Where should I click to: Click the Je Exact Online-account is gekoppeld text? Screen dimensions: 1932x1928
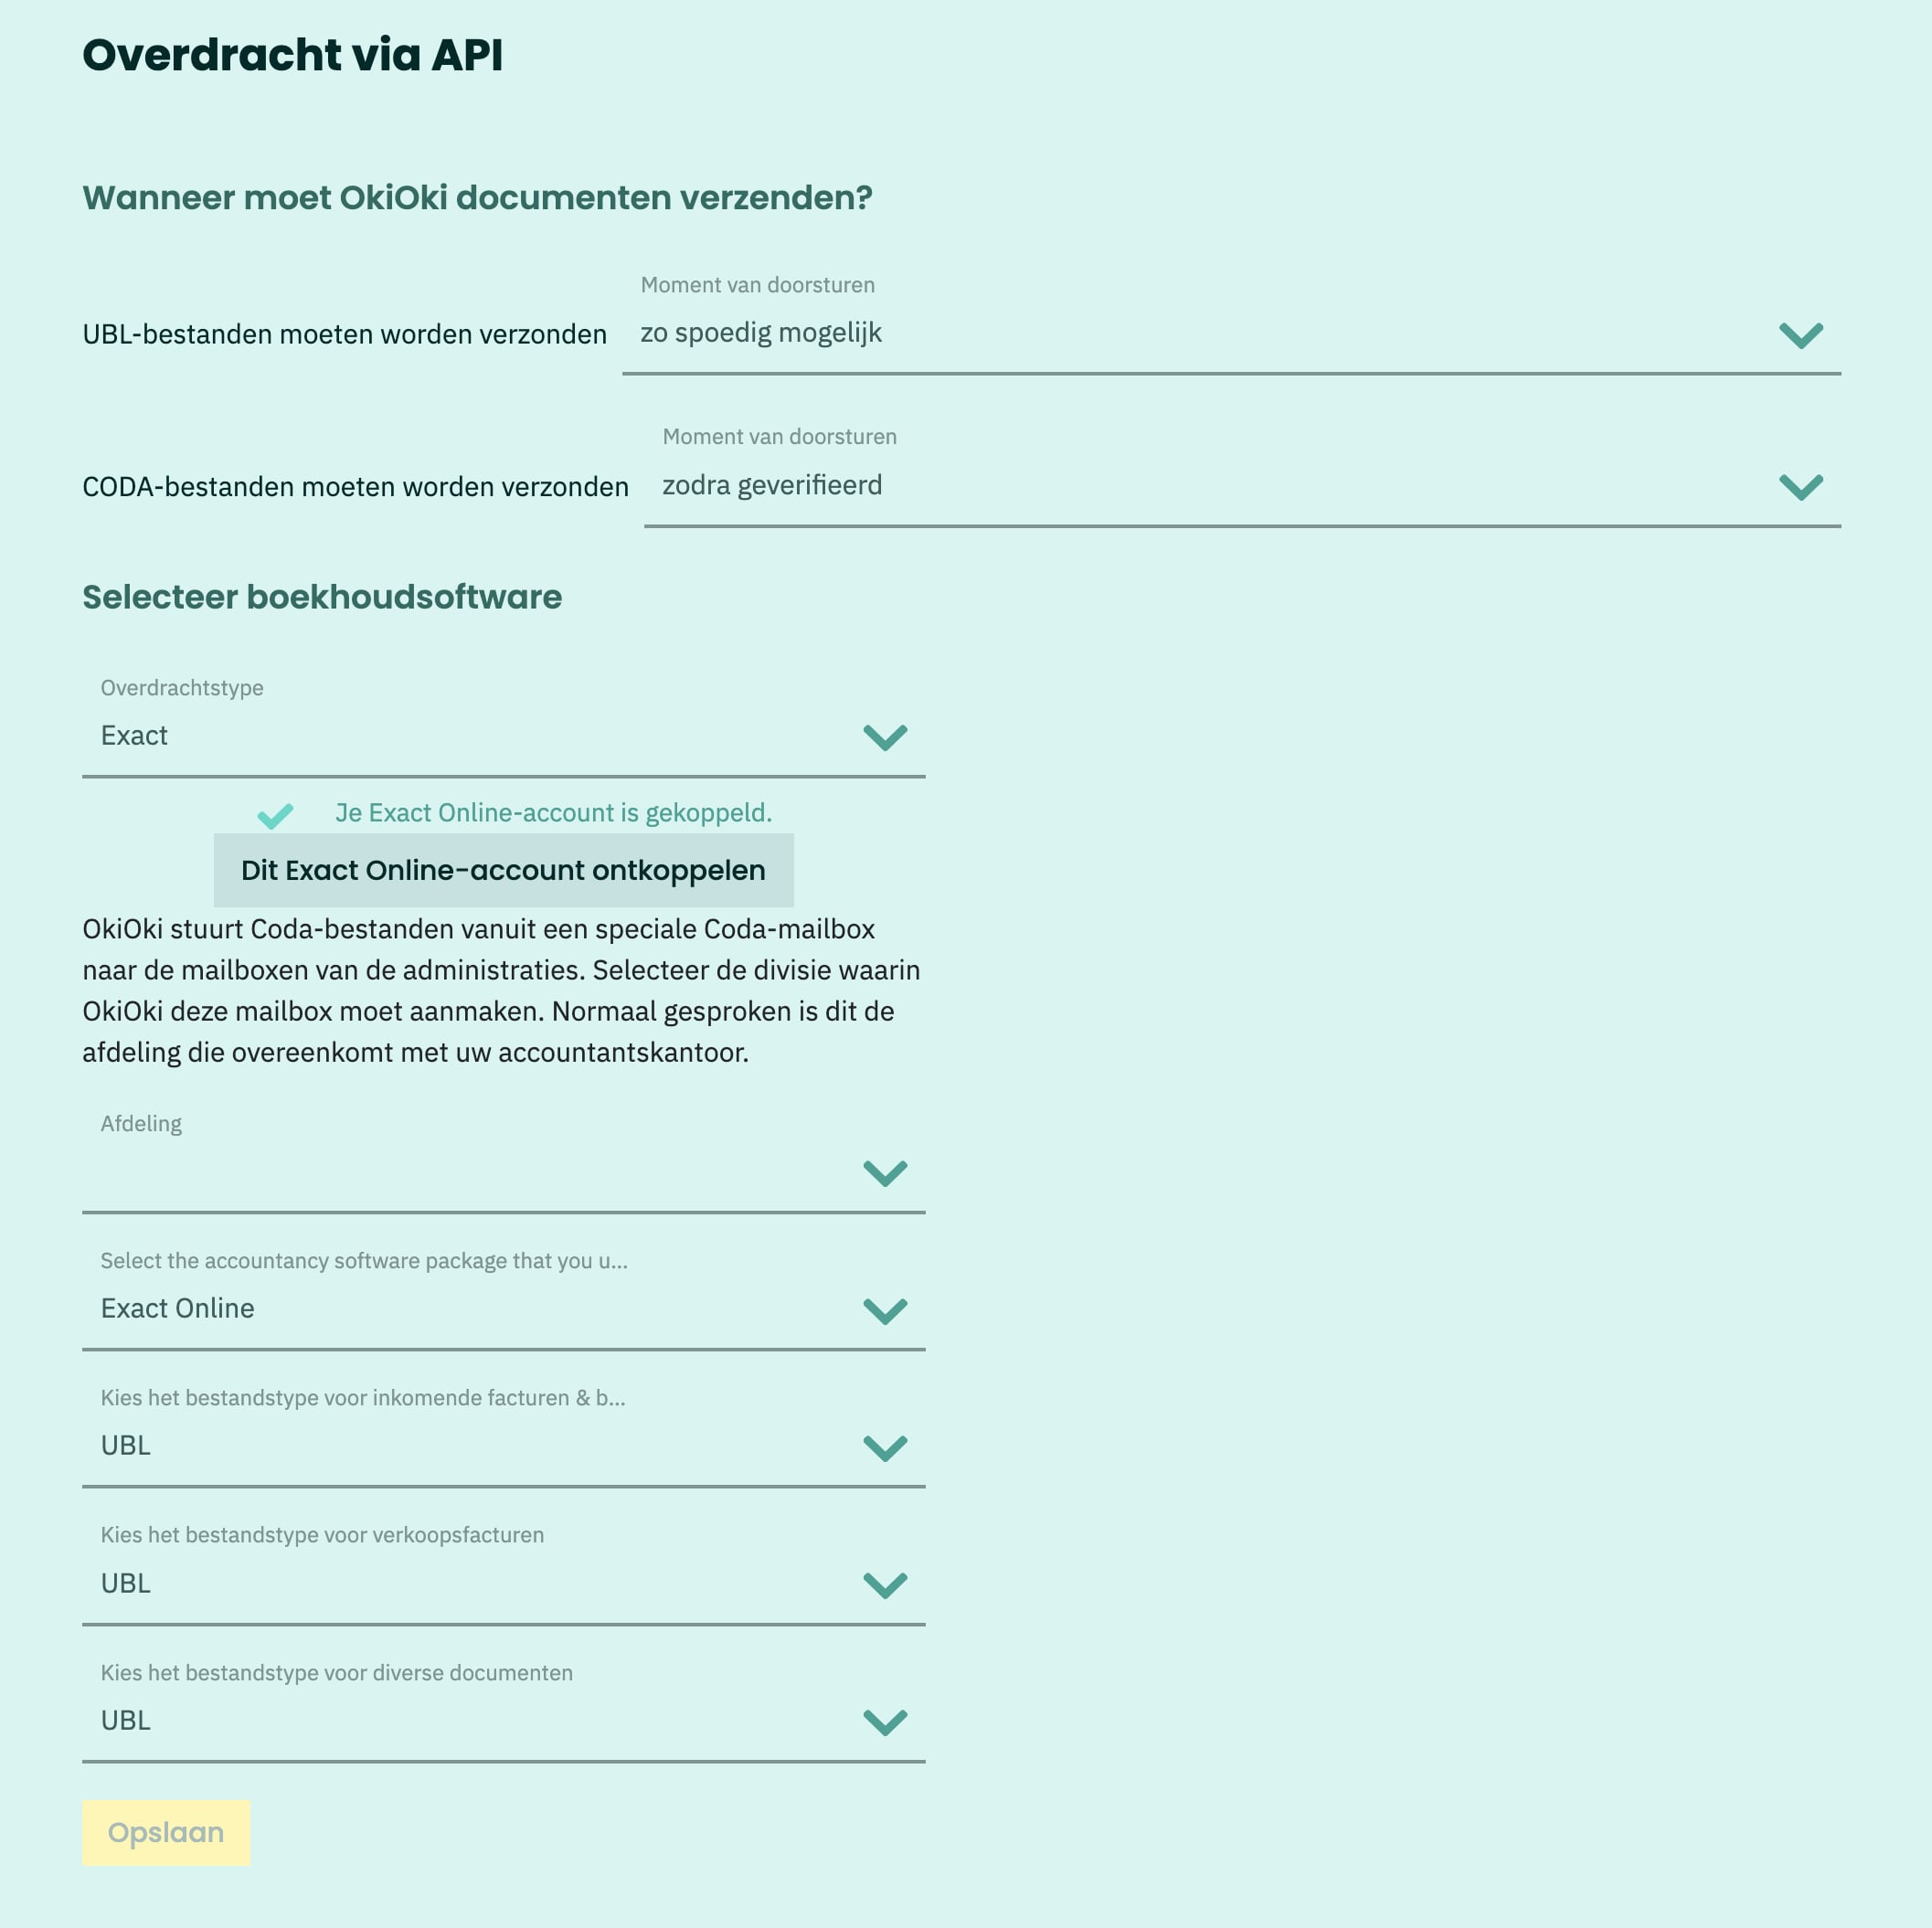tap(553, 813)
